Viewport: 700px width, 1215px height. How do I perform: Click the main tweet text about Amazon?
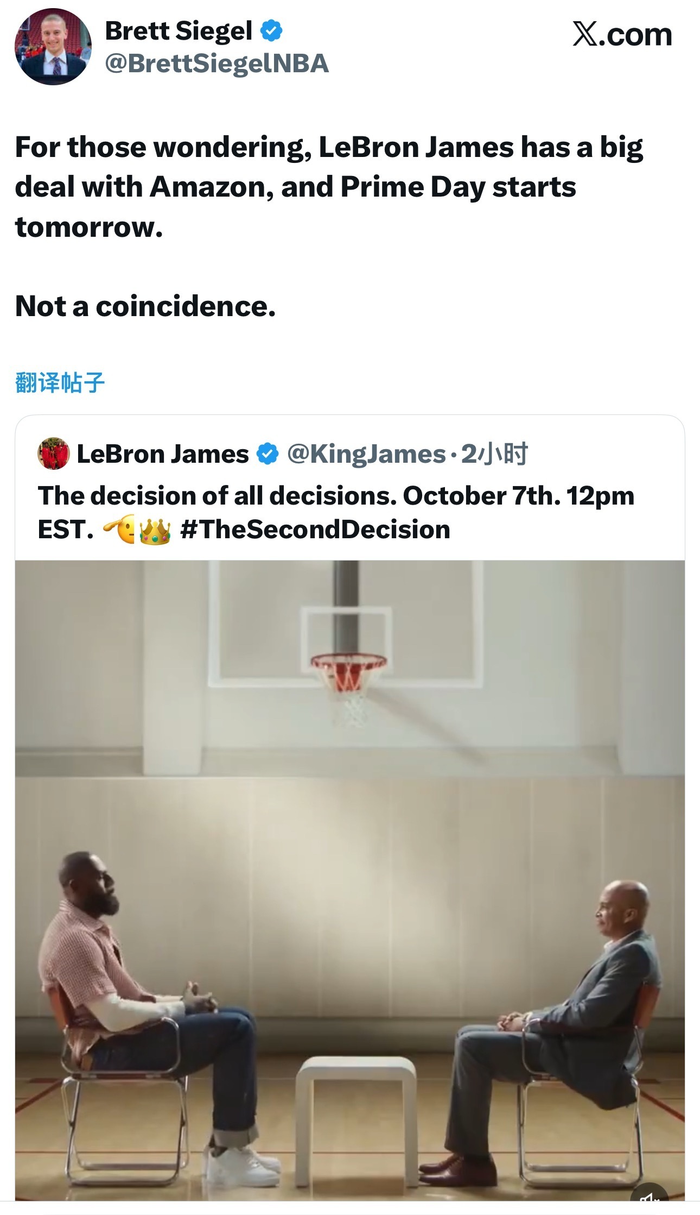point(329,187)
